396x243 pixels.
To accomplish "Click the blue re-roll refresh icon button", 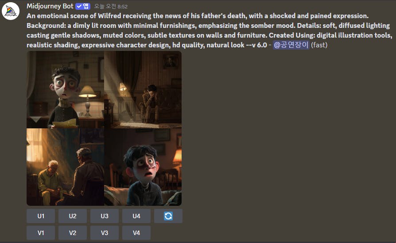I will tap(168, 216).
